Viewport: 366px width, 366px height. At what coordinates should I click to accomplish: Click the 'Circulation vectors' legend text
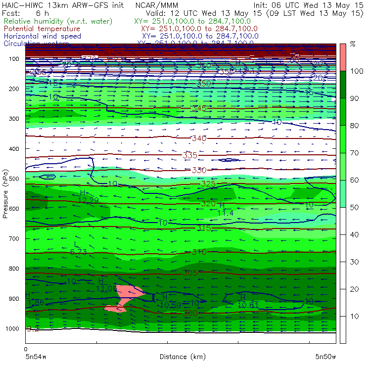(x=36, y=44)
